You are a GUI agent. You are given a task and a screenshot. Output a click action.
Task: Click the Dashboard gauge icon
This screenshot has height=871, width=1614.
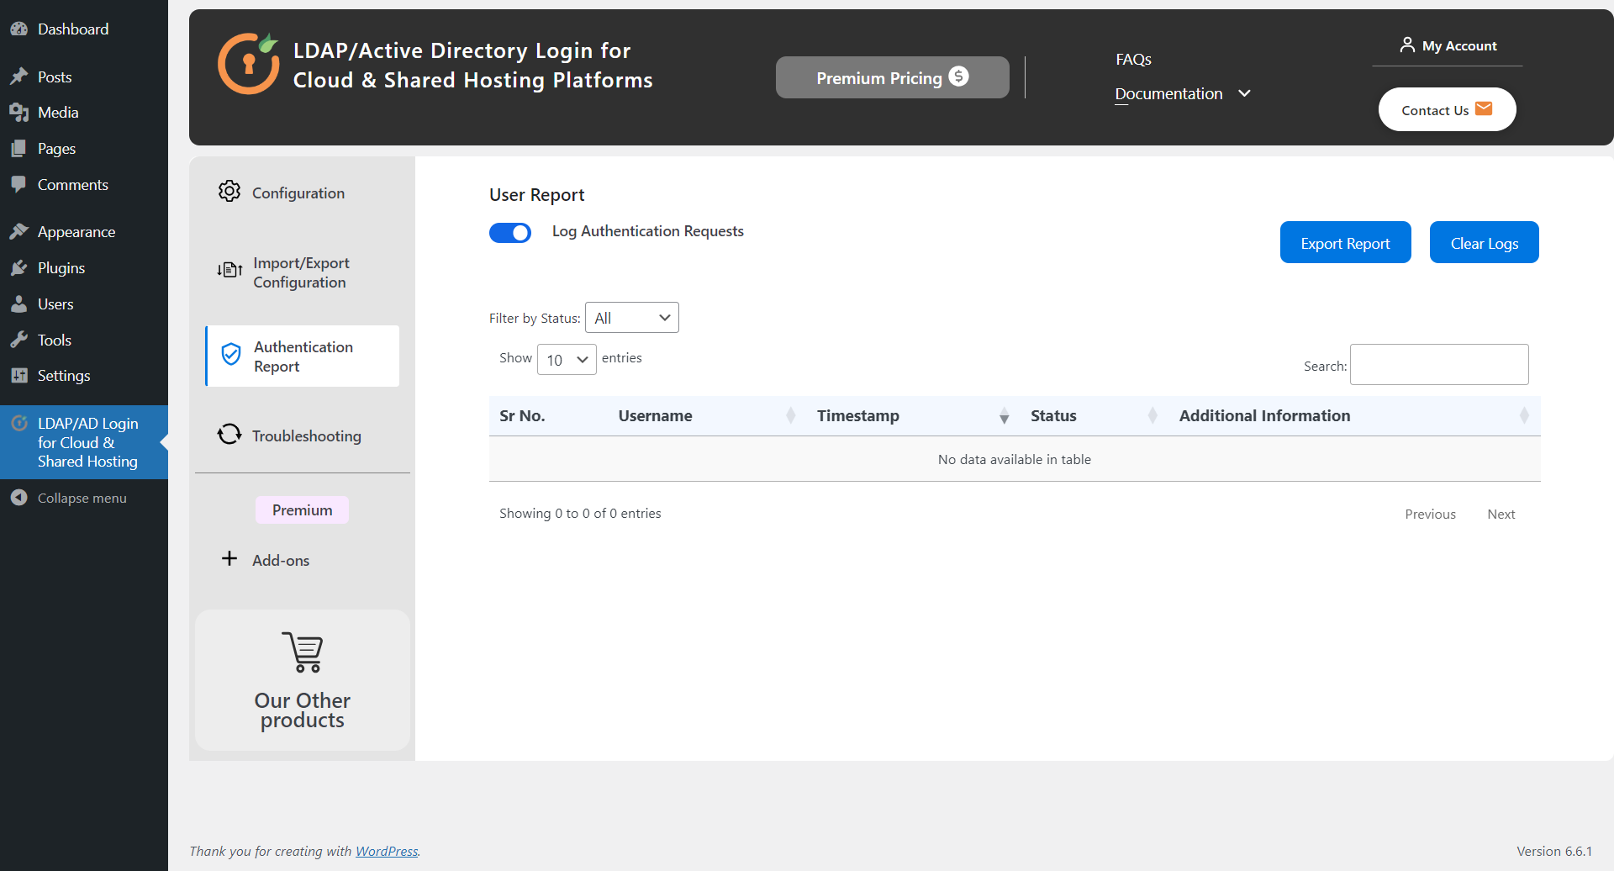tap(18, 29)
